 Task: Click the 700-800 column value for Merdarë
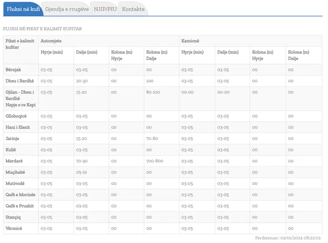155,161
